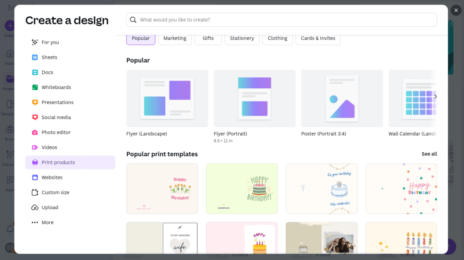Image resolution: width=464 pixels, height=260 pixels.
Task: Open the tulip Happy Birthday card template
Action: [162, 189]
